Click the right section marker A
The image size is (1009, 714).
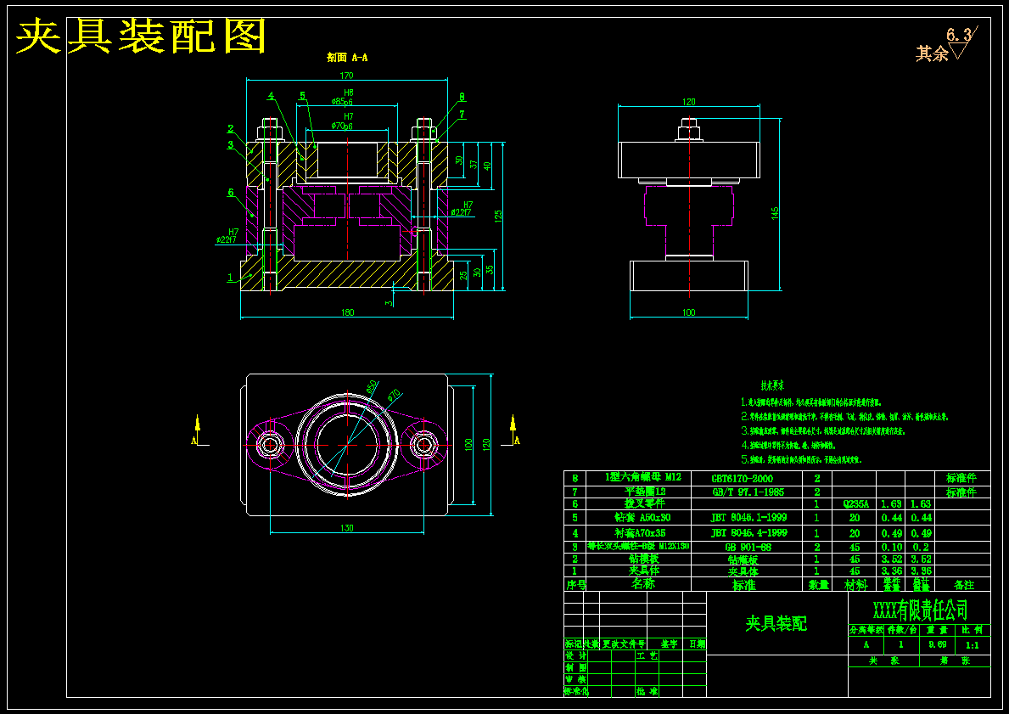[517, 441]
